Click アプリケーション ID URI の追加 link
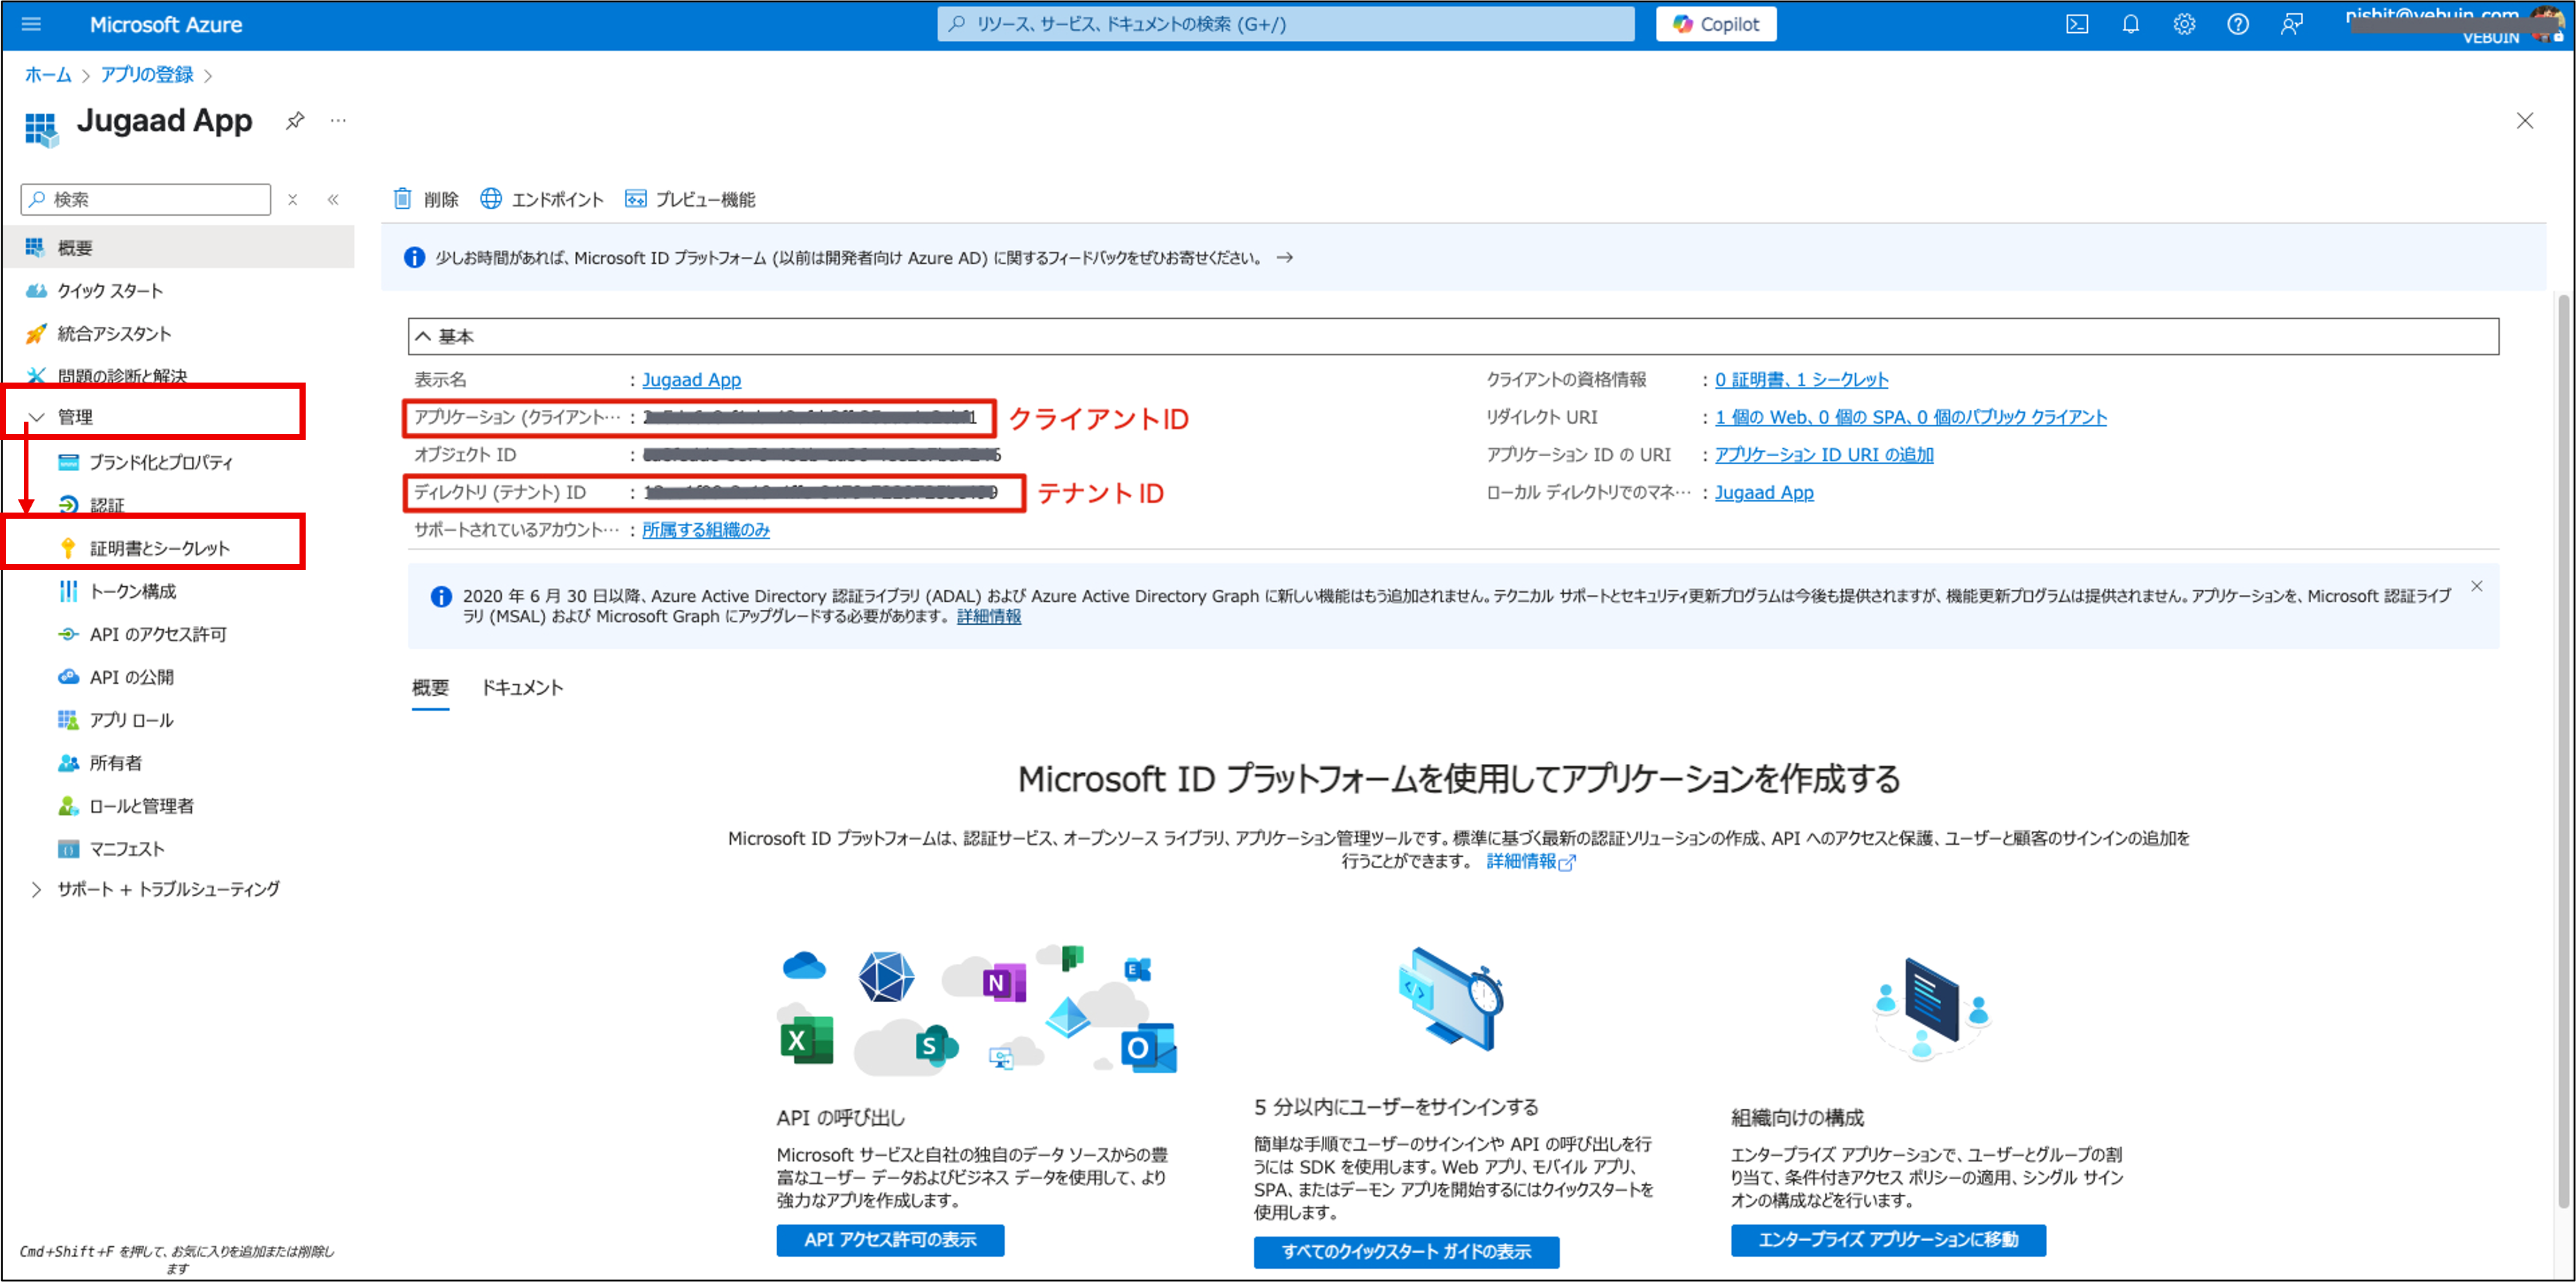This screenshot has height=1282, width=2576. coord(1824,454)
